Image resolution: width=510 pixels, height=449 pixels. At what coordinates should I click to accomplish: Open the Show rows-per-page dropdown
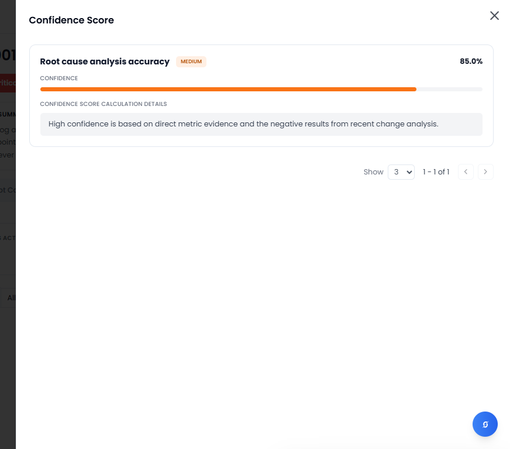click(x=401, y=172)
